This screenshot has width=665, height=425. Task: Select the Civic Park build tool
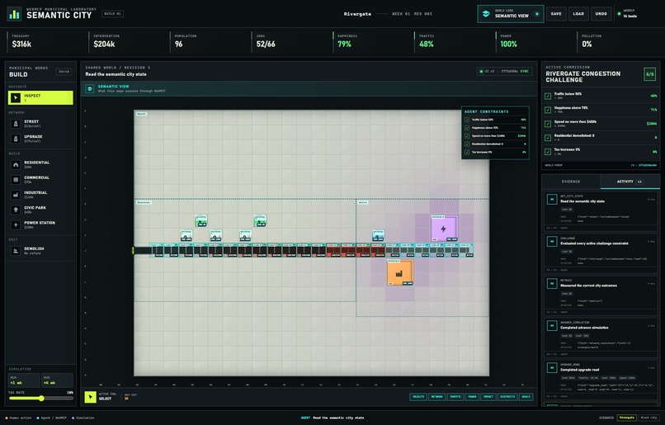point(40,210)
